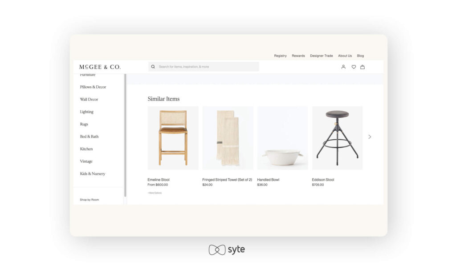Image resolution: width=456 pixels, height=278 pixels.
Task: Click the $705.00 Eddison Stool price
Action: (318, 185)
